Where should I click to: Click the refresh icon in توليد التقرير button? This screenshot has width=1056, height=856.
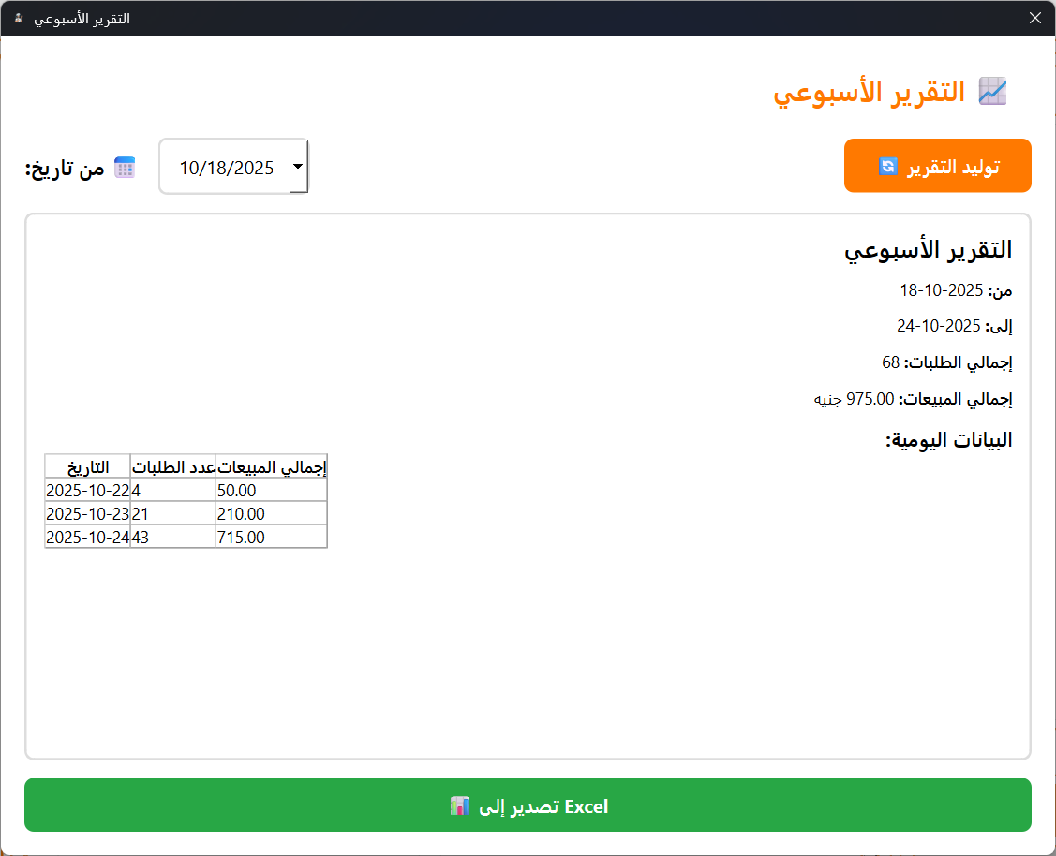point(887,166)
